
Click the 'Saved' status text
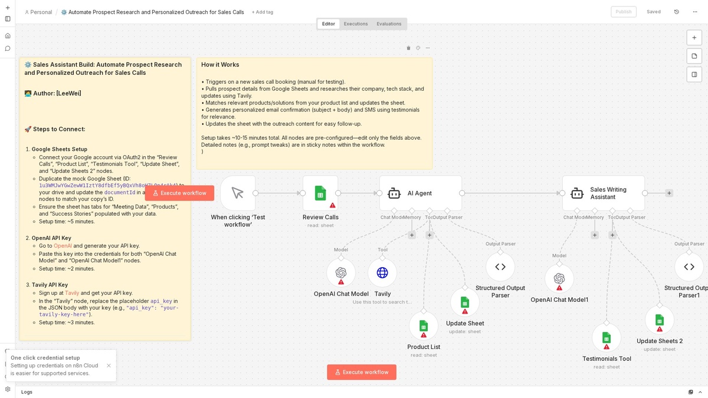tap(654, 12)
